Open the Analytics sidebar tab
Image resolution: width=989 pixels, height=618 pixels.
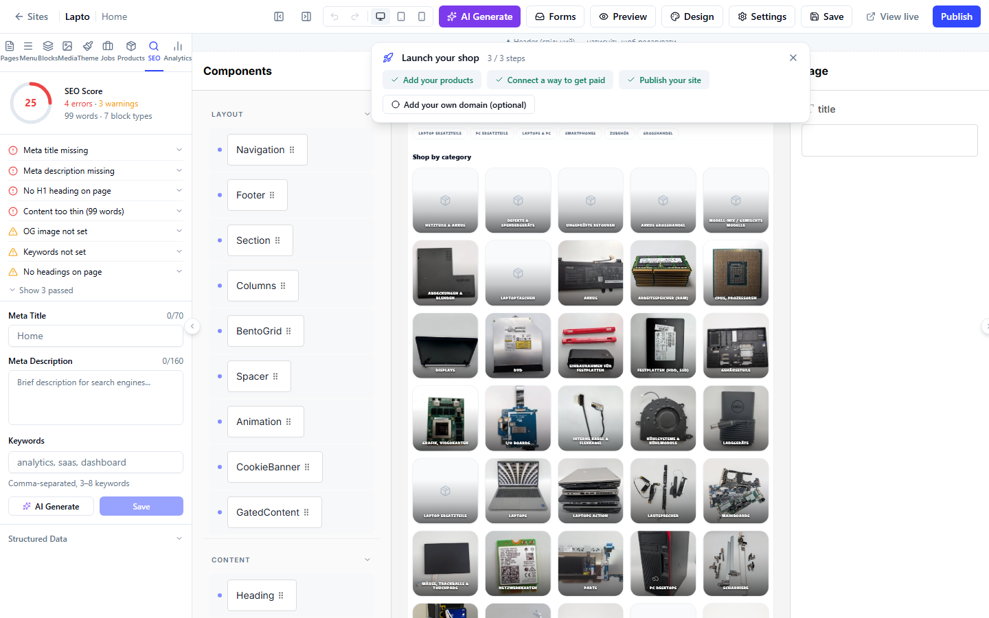pyautogui.click(x=178, y=51)
